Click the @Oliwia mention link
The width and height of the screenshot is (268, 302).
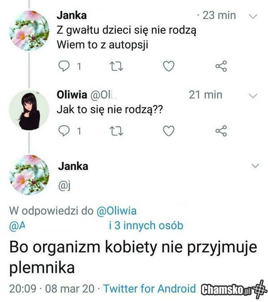(117, 211)
